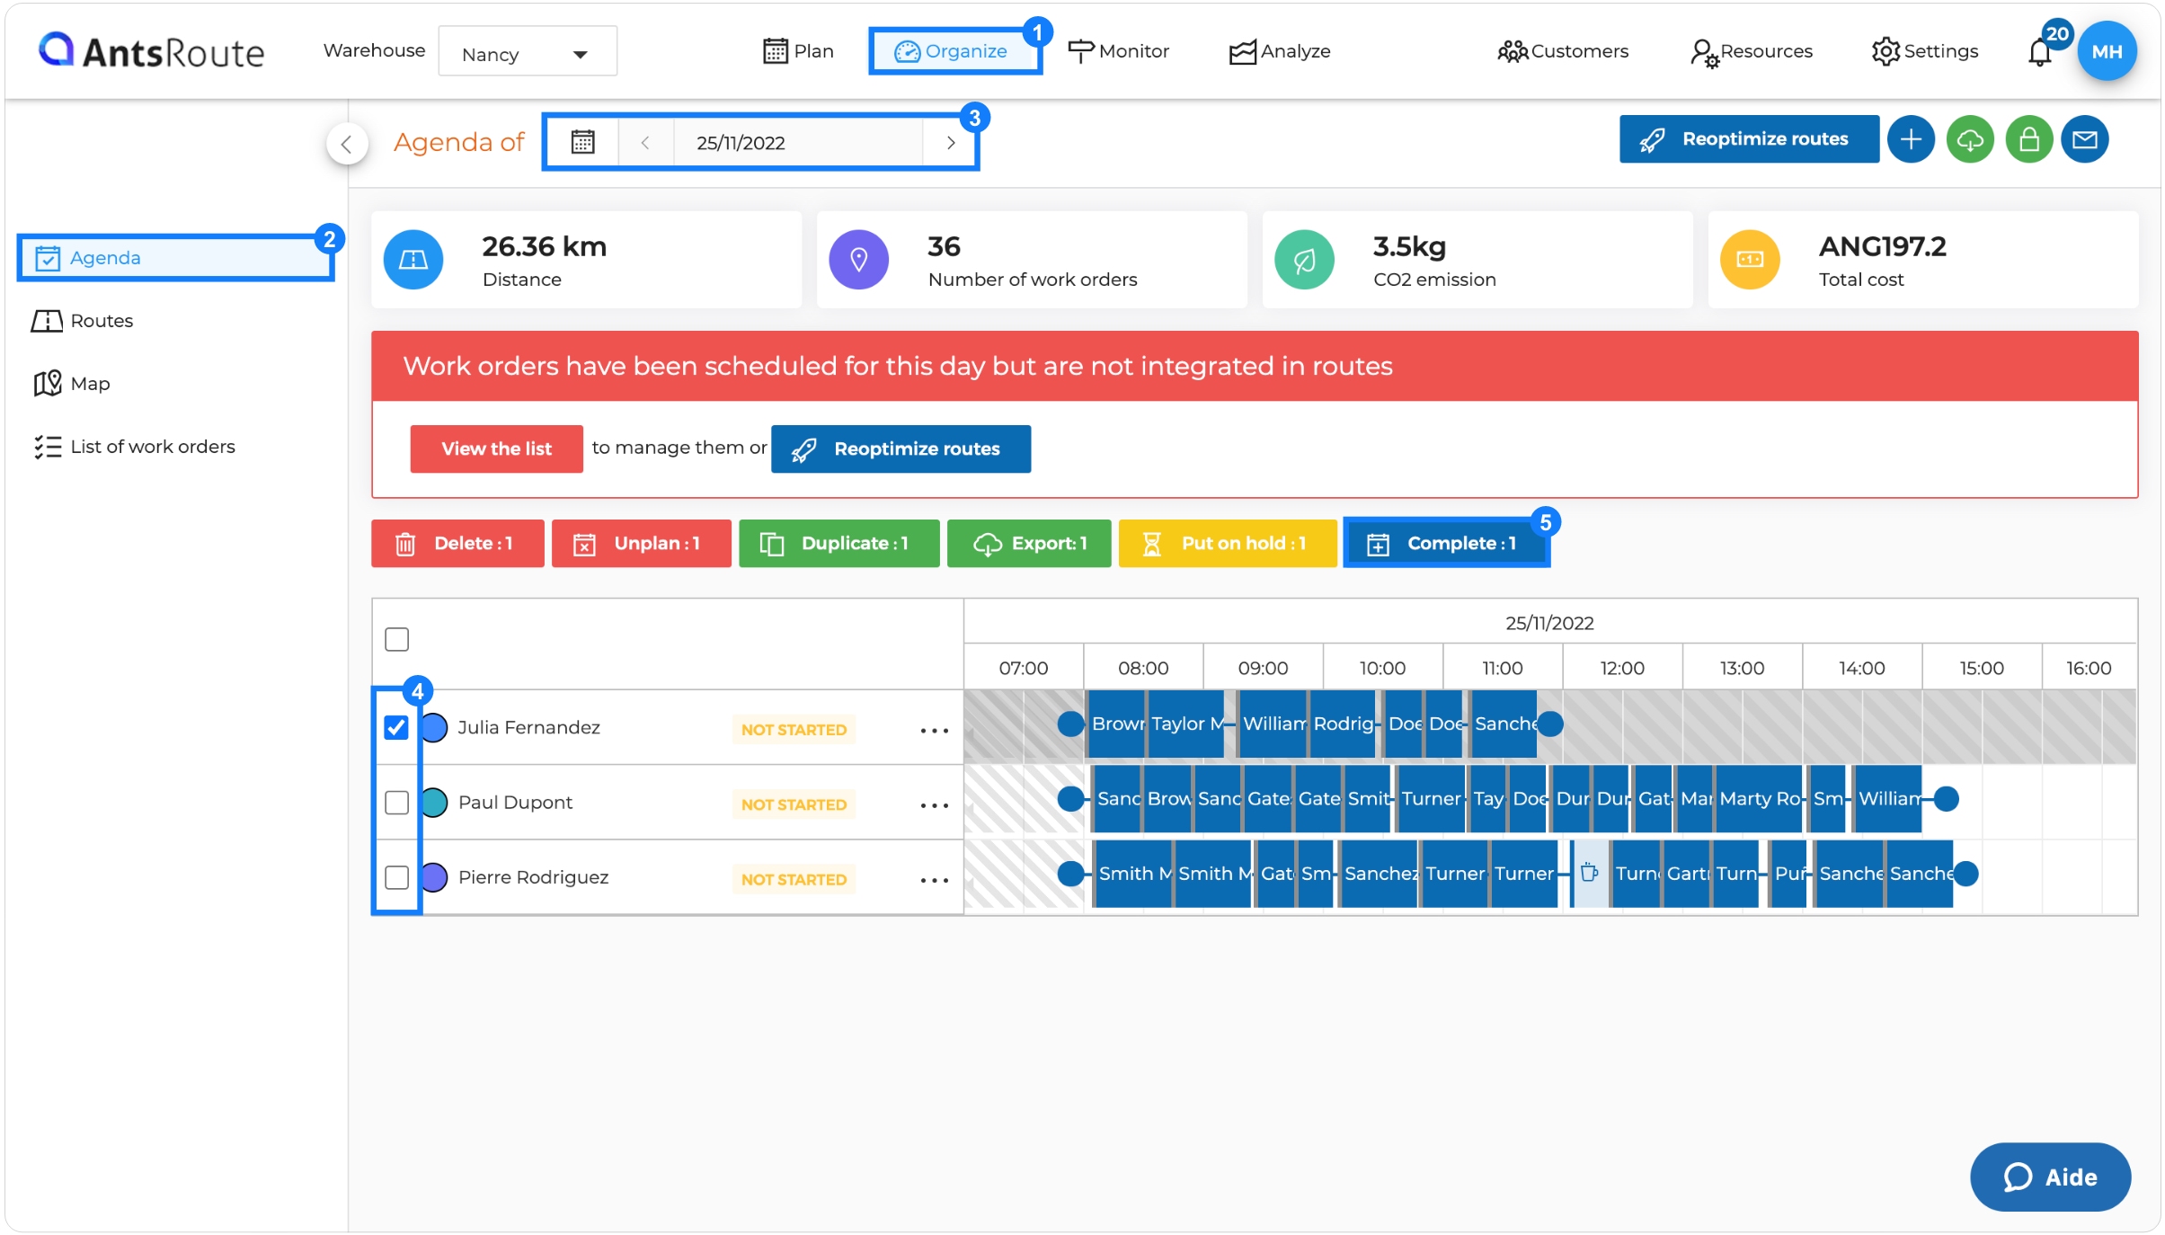Screen dimensions: 2165x1235
Task: Open the Monitor section
Action: point(1118,51)
